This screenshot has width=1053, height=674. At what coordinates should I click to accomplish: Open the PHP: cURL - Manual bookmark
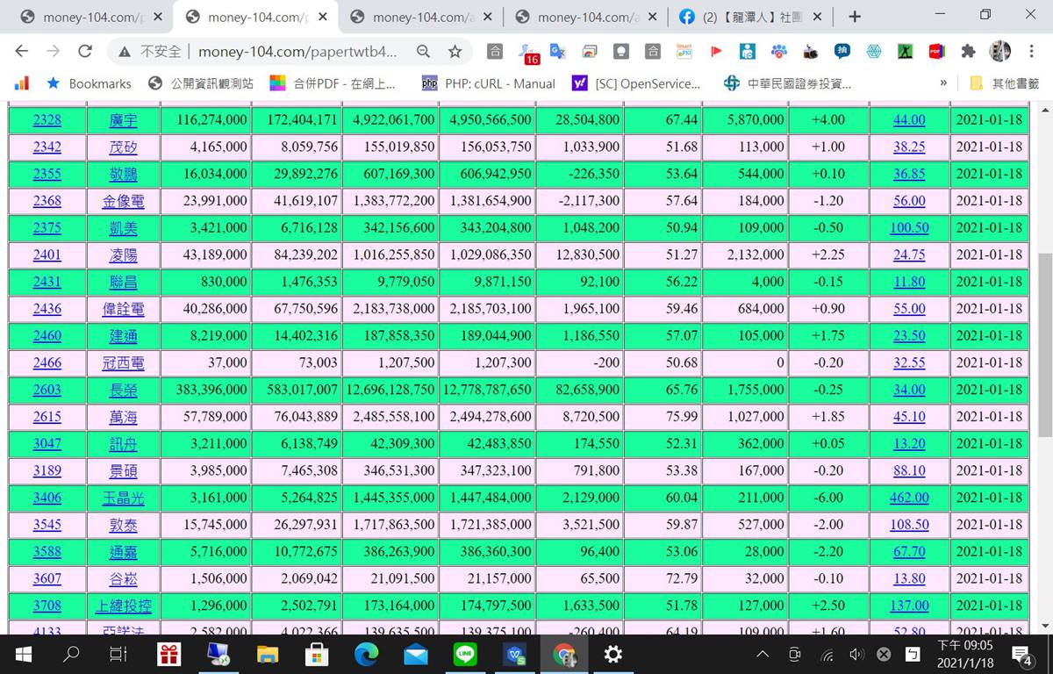click(489, 83)
